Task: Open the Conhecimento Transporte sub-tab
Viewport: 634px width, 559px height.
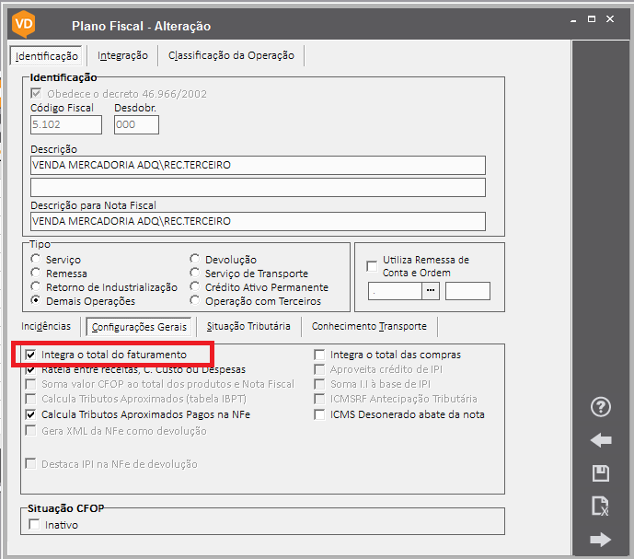Action: pos(369,326)
